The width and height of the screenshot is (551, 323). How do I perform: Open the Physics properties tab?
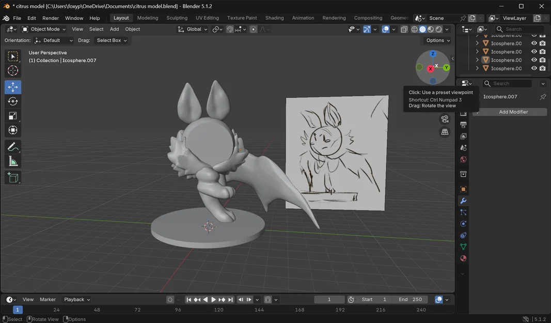tap(464, 224)
